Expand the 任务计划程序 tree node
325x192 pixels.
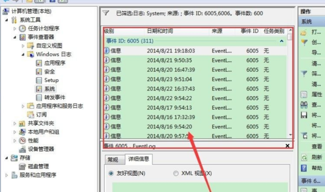coord(15,29)
